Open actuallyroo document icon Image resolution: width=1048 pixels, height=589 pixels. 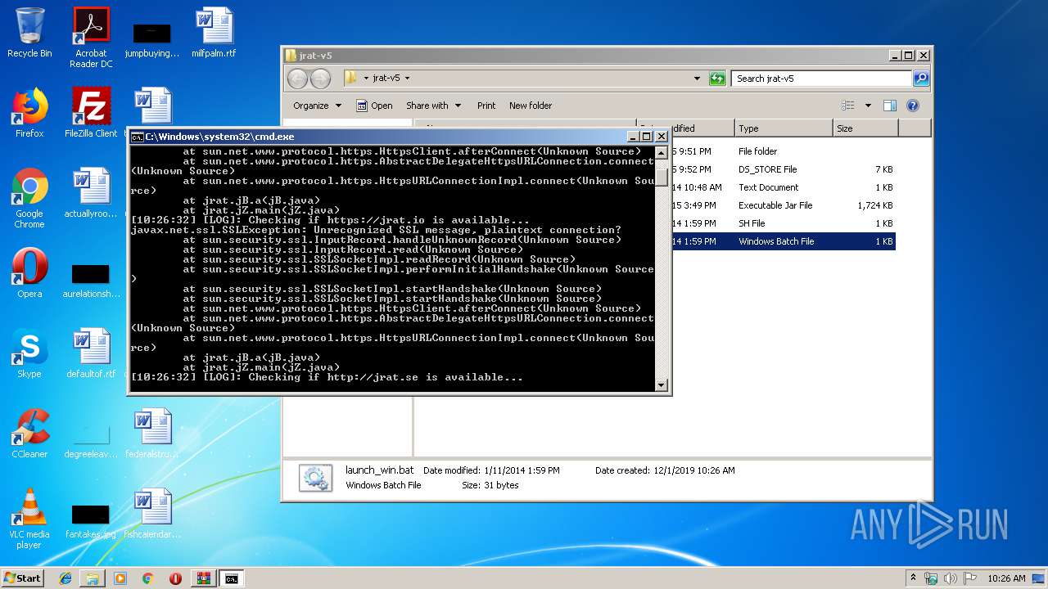(x=91, y=193)
